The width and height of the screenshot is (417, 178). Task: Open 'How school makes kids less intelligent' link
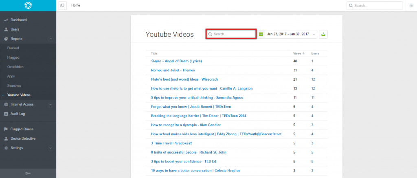click(x=216, y=134)
